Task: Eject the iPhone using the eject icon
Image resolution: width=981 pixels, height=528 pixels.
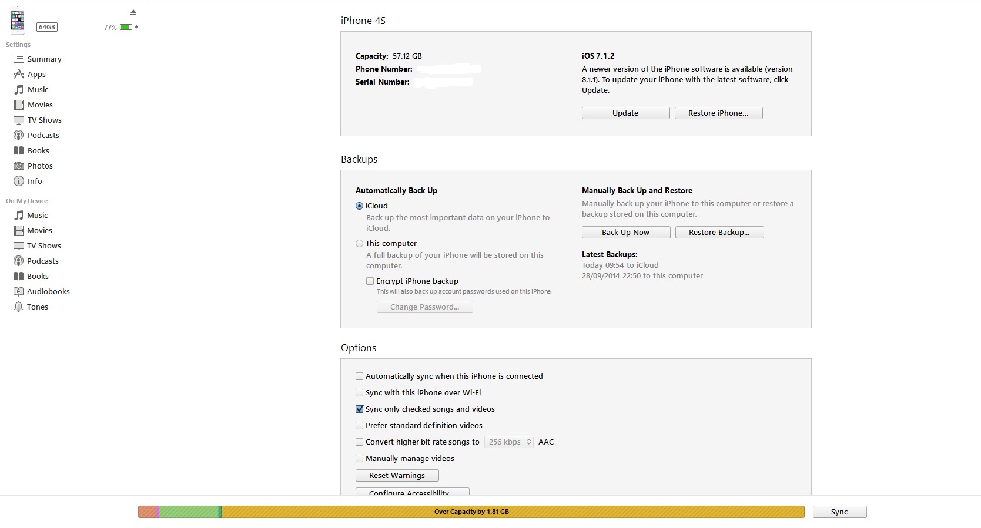Action: pos(133,12)
